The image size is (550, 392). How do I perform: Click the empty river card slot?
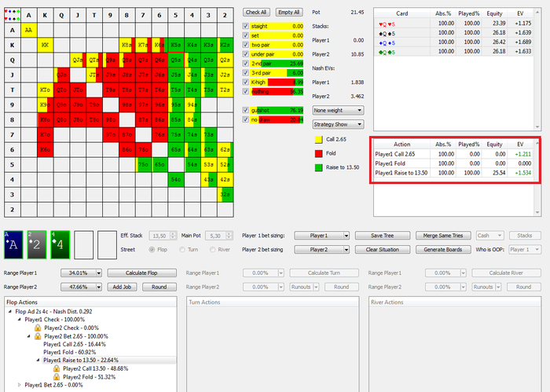107,245
